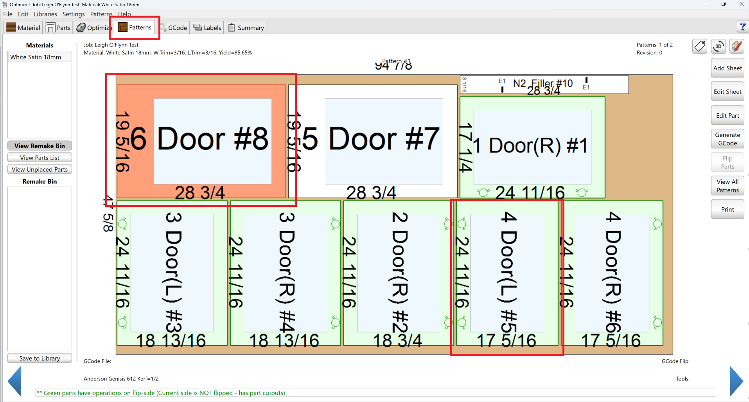
Task: Open the Parts tab
Action: (58, 28)
